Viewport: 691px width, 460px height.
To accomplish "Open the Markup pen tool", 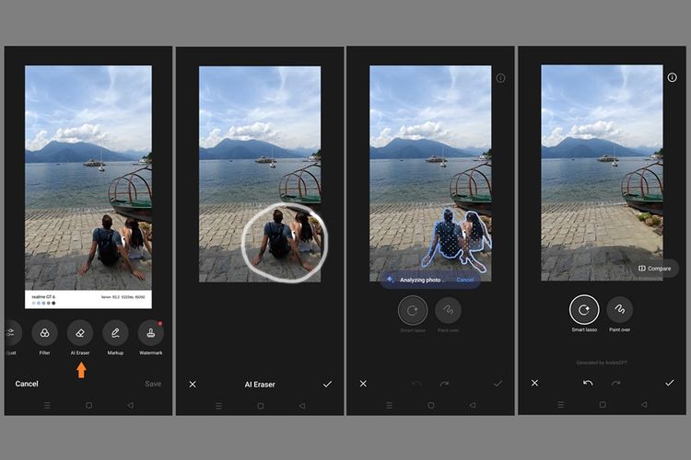I will (115, 332).
